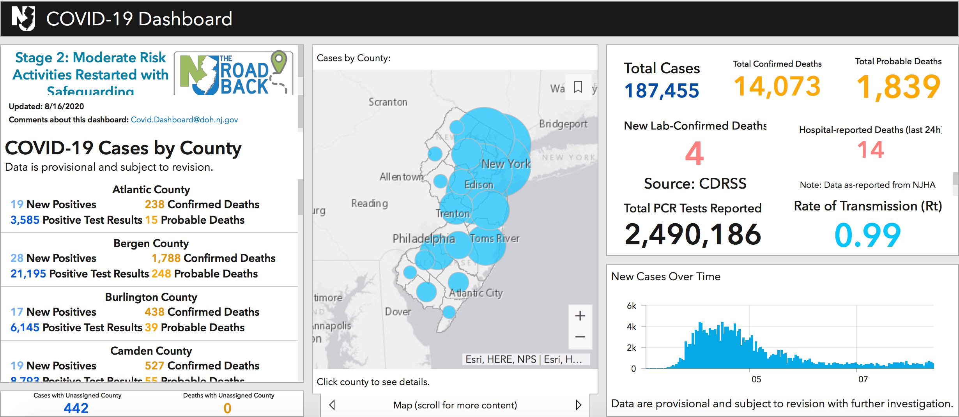This screenshot has width=959, height=417.
Task: Open the Covid.Dashboard@doh.nj.gov email link
Action: (184, 120)
